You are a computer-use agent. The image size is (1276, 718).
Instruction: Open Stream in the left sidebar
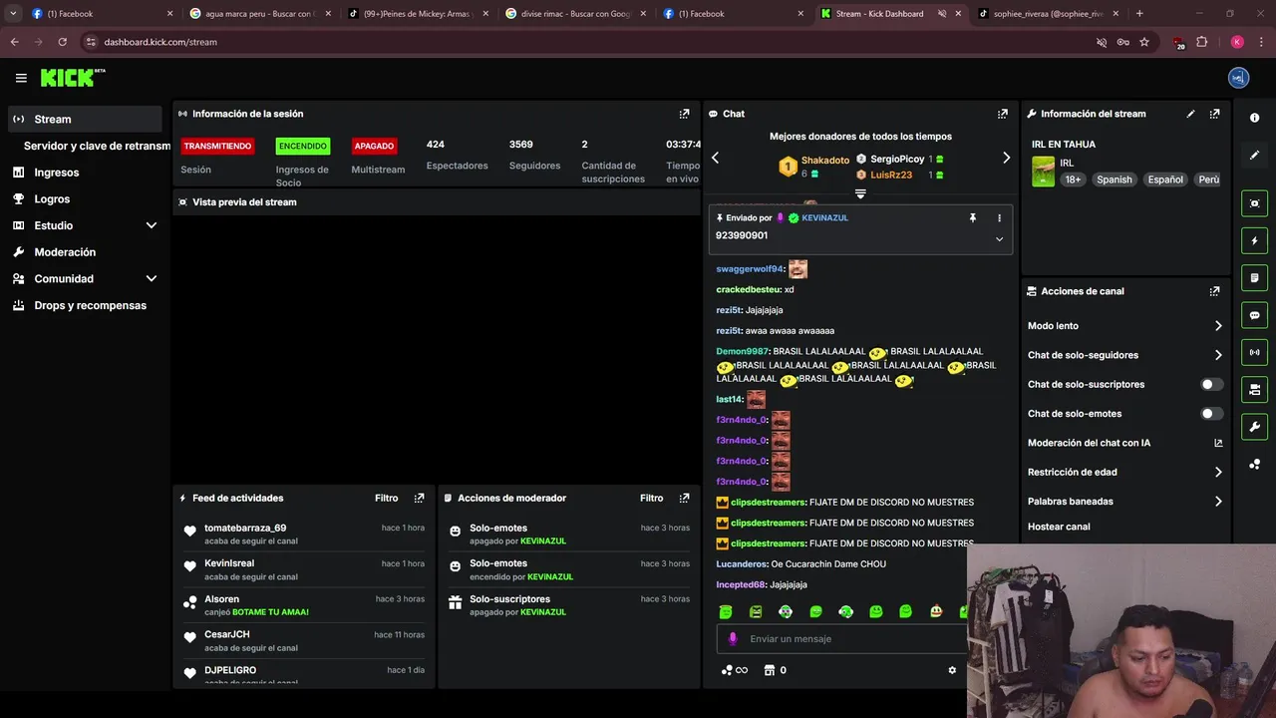[x=85, y=119]
